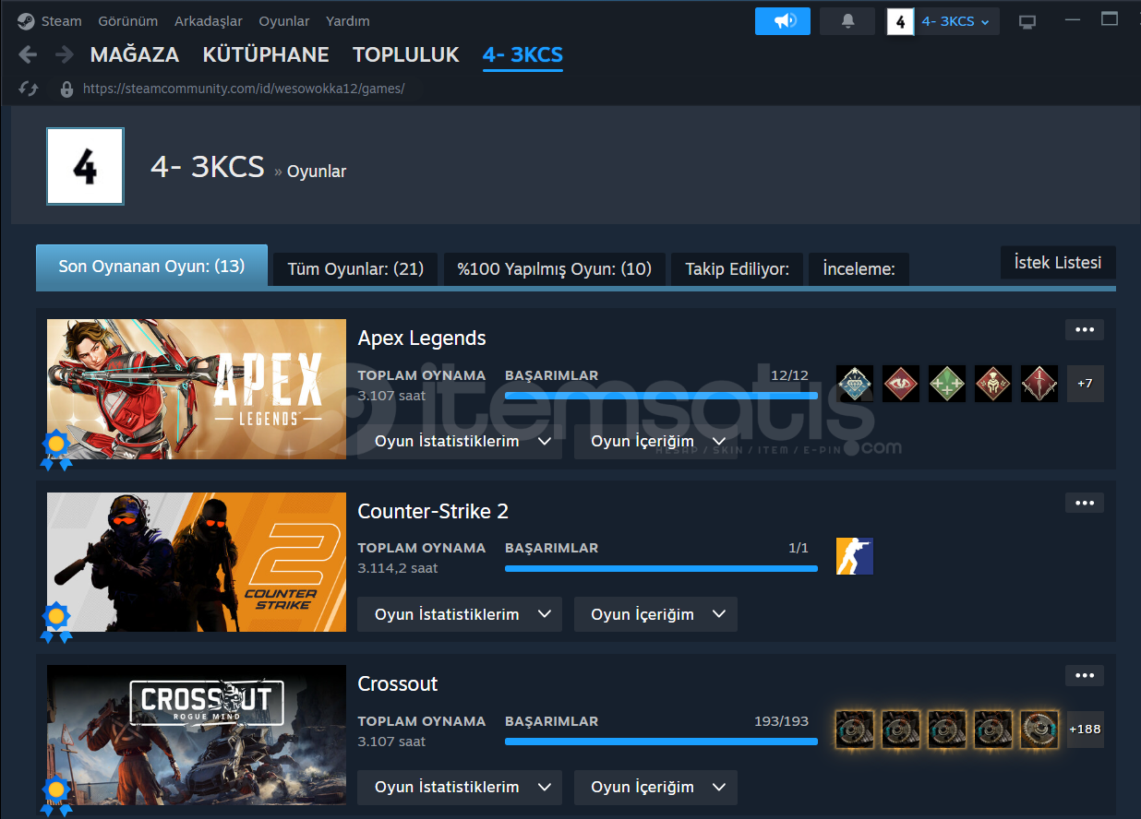Show the +188 more Crossout achievements
The height and width of the screenshot is (819, 1141).
click(x=1086, y=729)
